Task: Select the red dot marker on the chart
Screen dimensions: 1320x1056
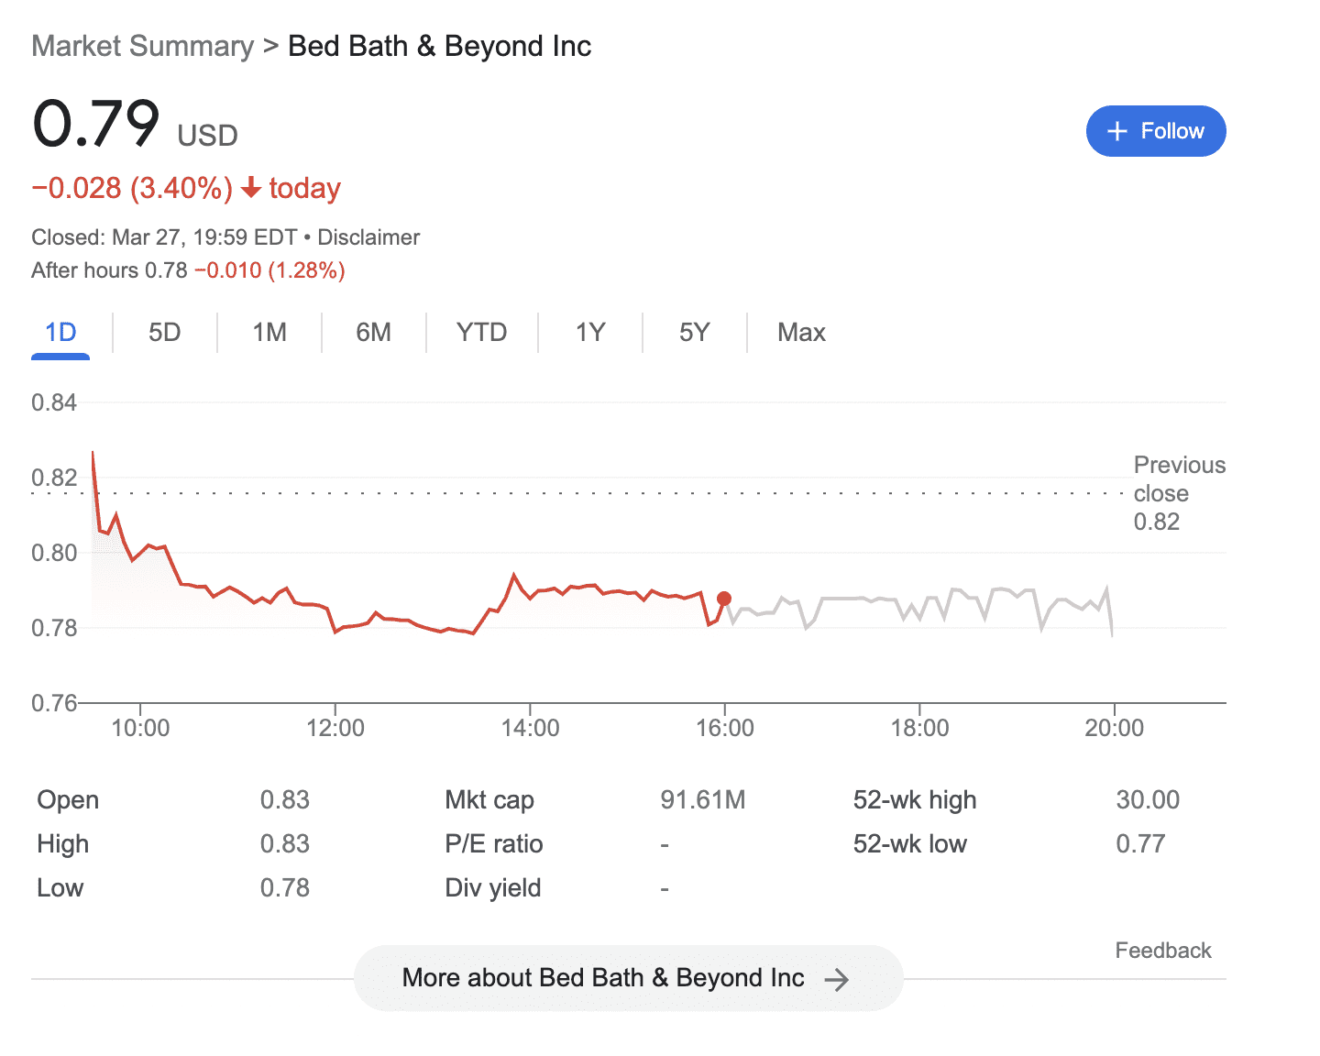Action: click(x=723, y=598)
